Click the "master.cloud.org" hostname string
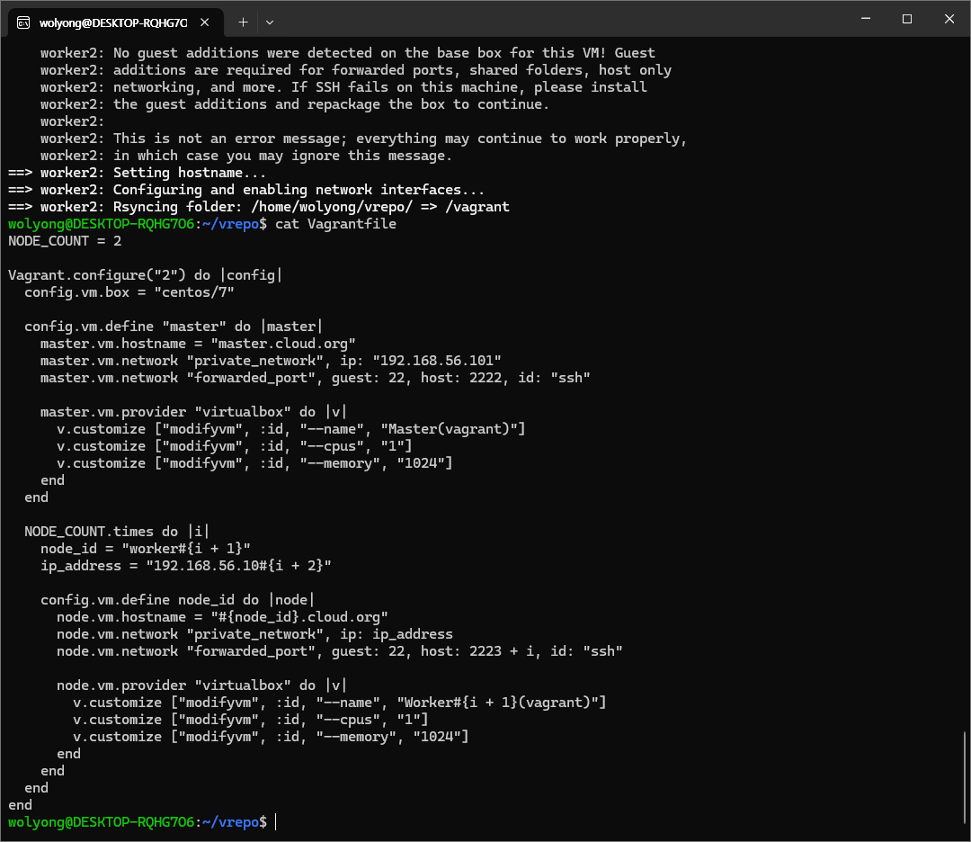The width and height of the screenshot is (971, 842). (x=283, y=344)
